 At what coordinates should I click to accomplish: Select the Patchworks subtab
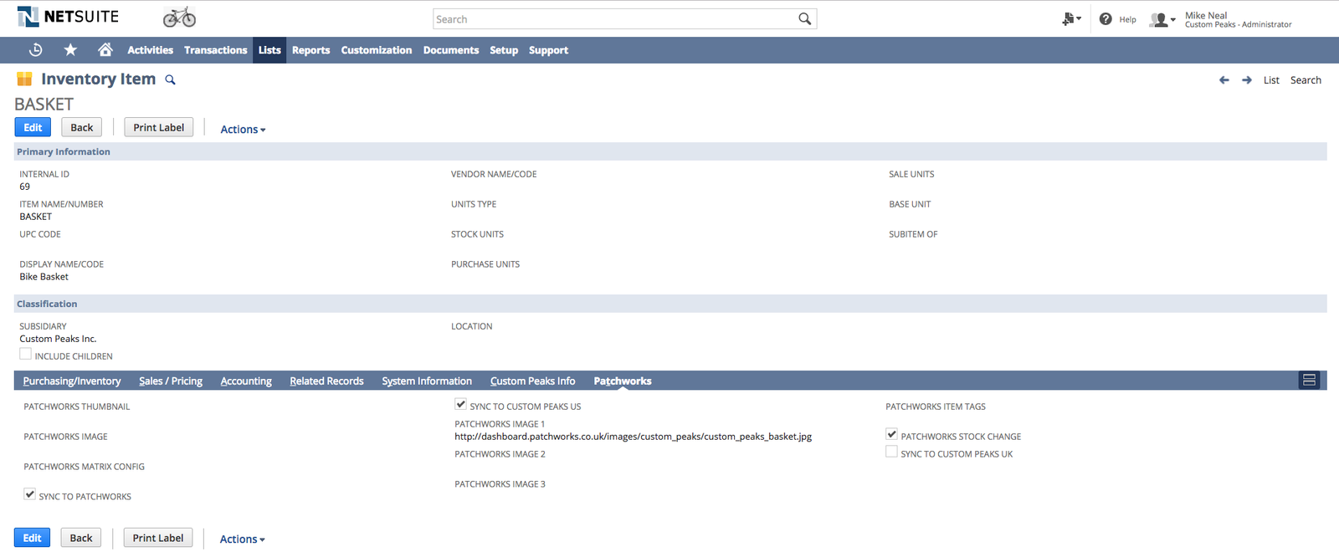[x=623, y=381]
